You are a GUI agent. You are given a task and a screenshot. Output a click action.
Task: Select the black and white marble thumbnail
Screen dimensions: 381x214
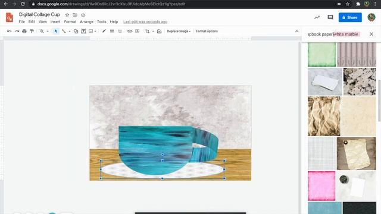360,81
